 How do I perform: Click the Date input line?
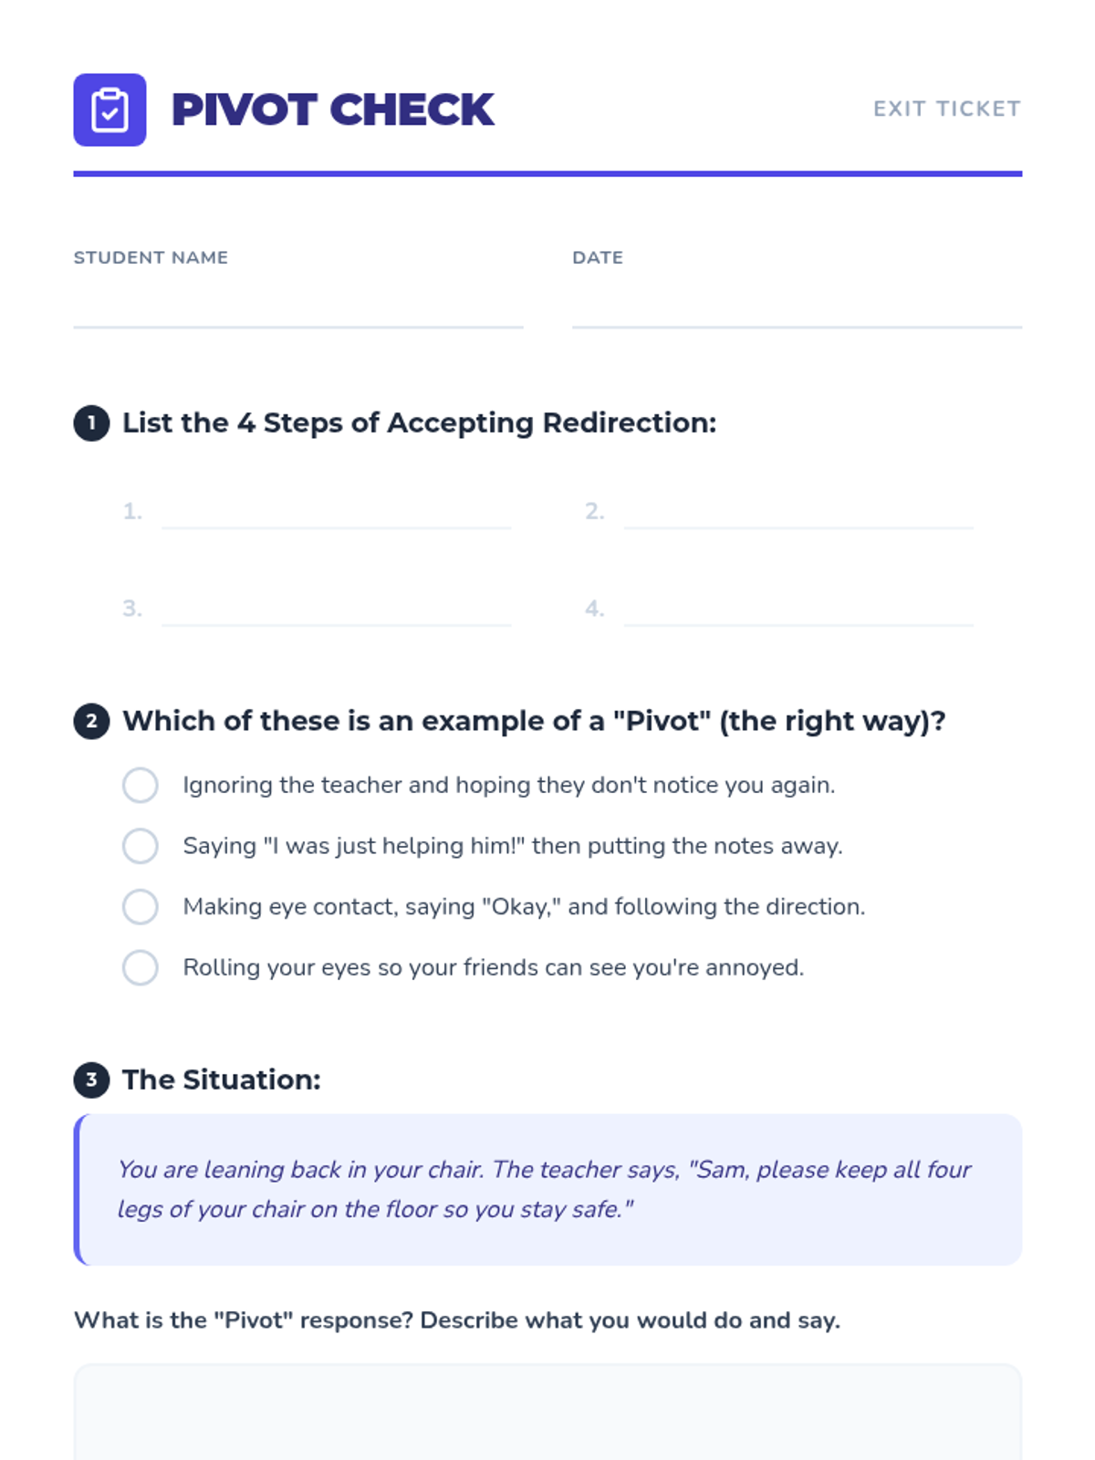click(796, 308)
